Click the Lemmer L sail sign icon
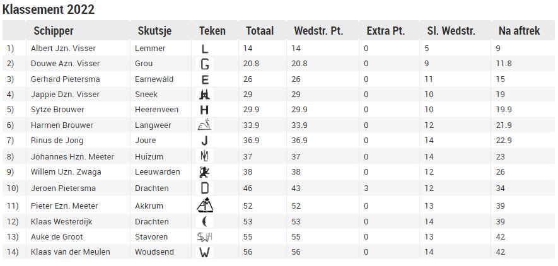This screenshot has width=558, height=266. click(x=205, y=49)
